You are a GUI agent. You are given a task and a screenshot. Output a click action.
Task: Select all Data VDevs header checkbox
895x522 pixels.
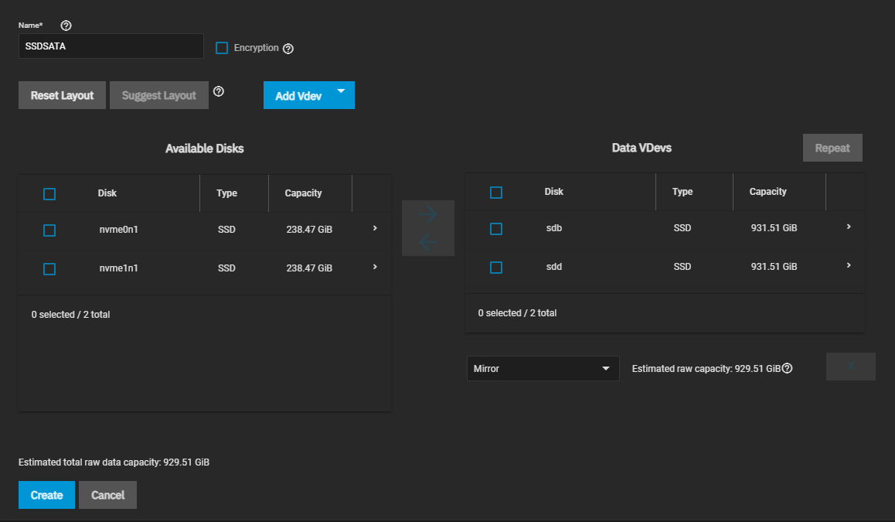(x=496, y=193)
